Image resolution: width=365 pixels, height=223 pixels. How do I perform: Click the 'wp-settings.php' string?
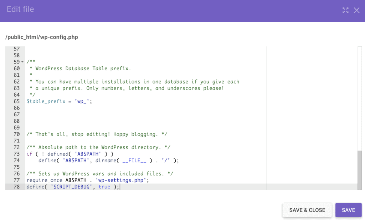121,180
